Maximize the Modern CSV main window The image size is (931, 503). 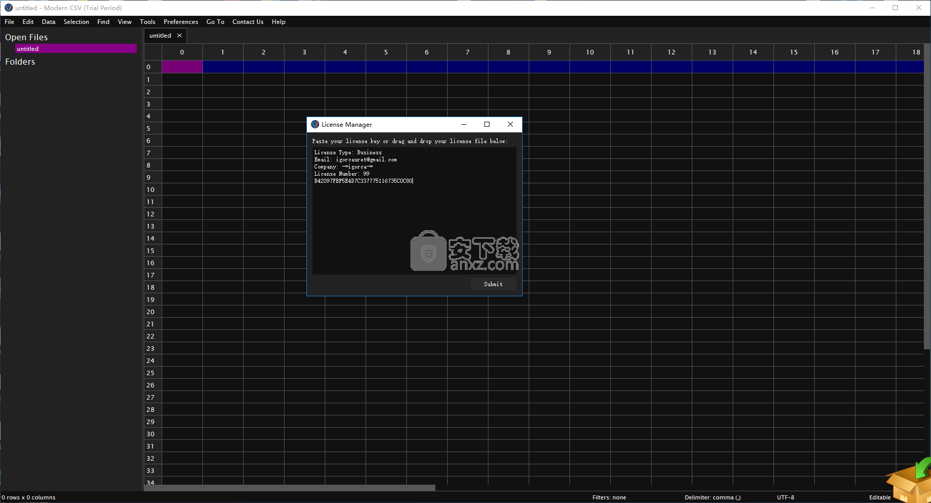(x=895, y=8)
